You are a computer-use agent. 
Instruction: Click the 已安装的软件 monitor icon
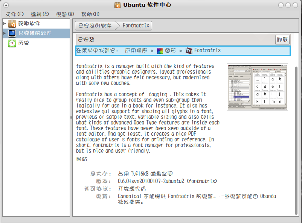[x=12, y=33]
